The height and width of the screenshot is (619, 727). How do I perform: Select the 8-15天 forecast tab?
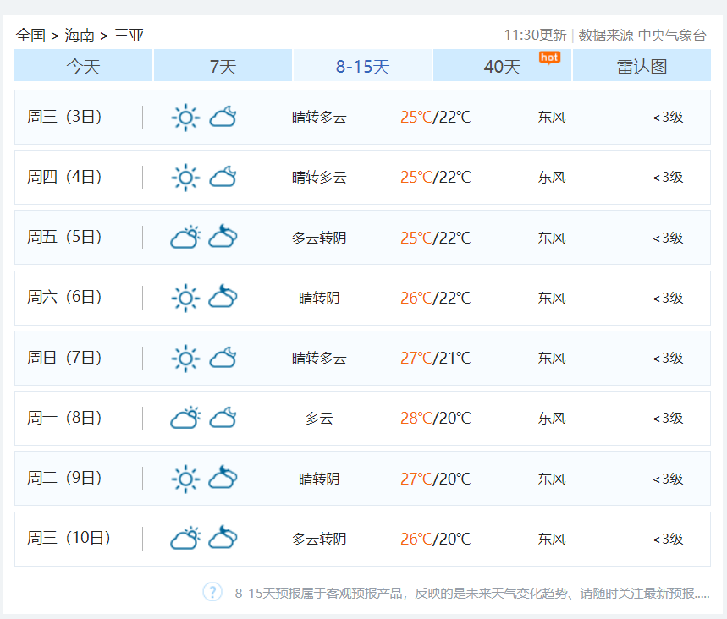tap(363, 67)
